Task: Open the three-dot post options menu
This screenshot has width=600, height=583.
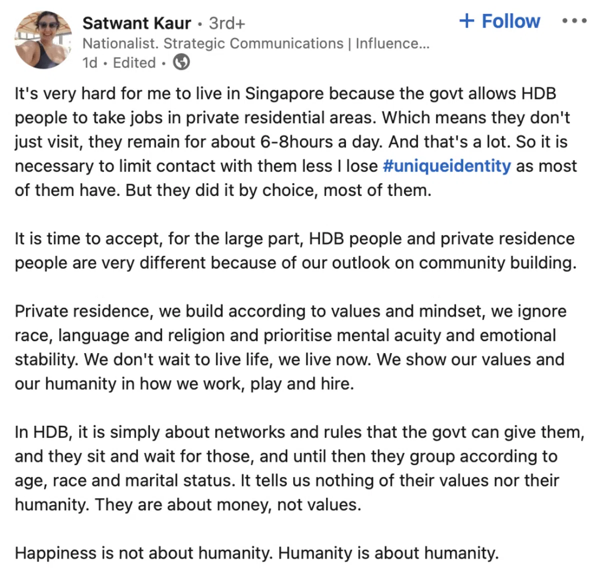Action: tap(573, 21)
